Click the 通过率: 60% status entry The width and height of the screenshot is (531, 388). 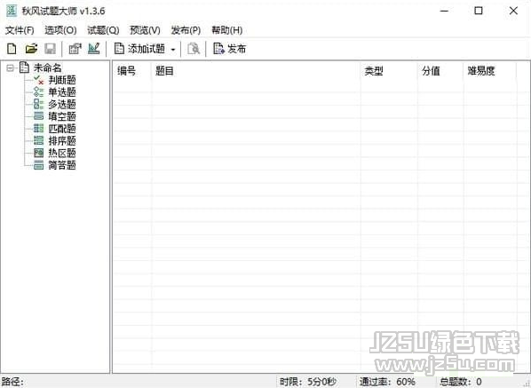[x=387, y=382]
